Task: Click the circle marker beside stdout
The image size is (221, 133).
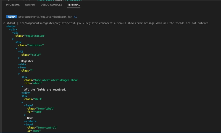Action: point(4,23)
